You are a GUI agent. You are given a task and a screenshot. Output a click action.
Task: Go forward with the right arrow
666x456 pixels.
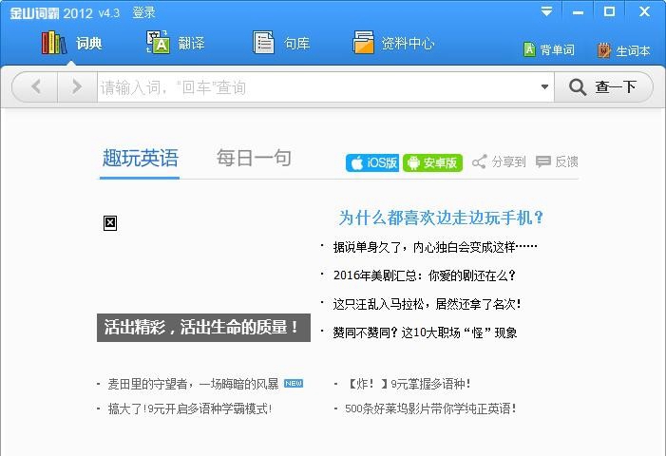(77, 87)
